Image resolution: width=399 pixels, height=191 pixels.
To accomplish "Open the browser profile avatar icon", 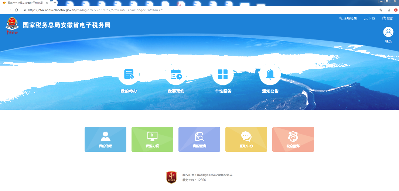I will point(389,10).
